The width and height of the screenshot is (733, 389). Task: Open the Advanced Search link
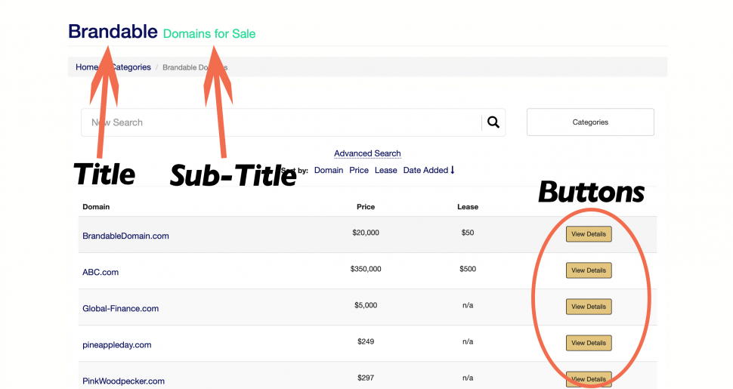coord(367,153)
